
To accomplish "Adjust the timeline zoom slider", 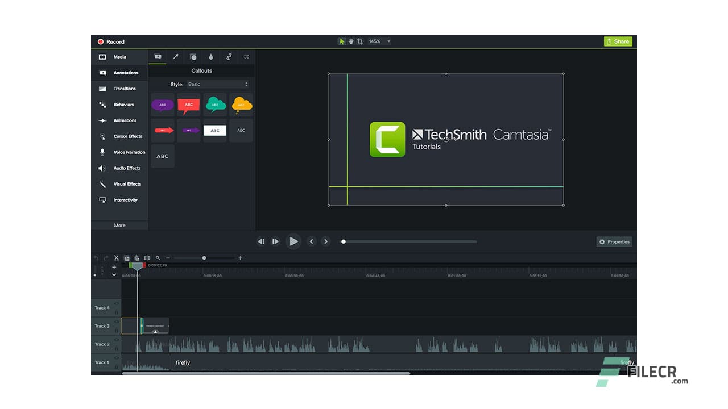I will [204, 258].
